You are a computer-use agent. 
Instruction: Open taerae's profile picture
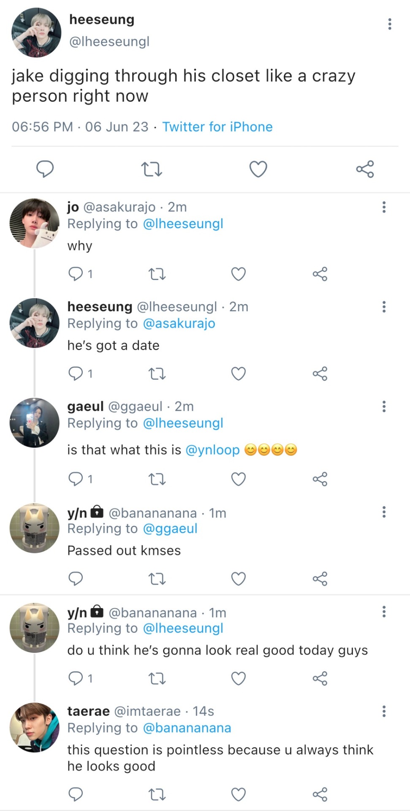click(x=35, y=727)
